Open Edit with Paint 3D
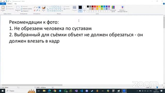The height and width of the screenshot is (93, 165). (122, 9)
